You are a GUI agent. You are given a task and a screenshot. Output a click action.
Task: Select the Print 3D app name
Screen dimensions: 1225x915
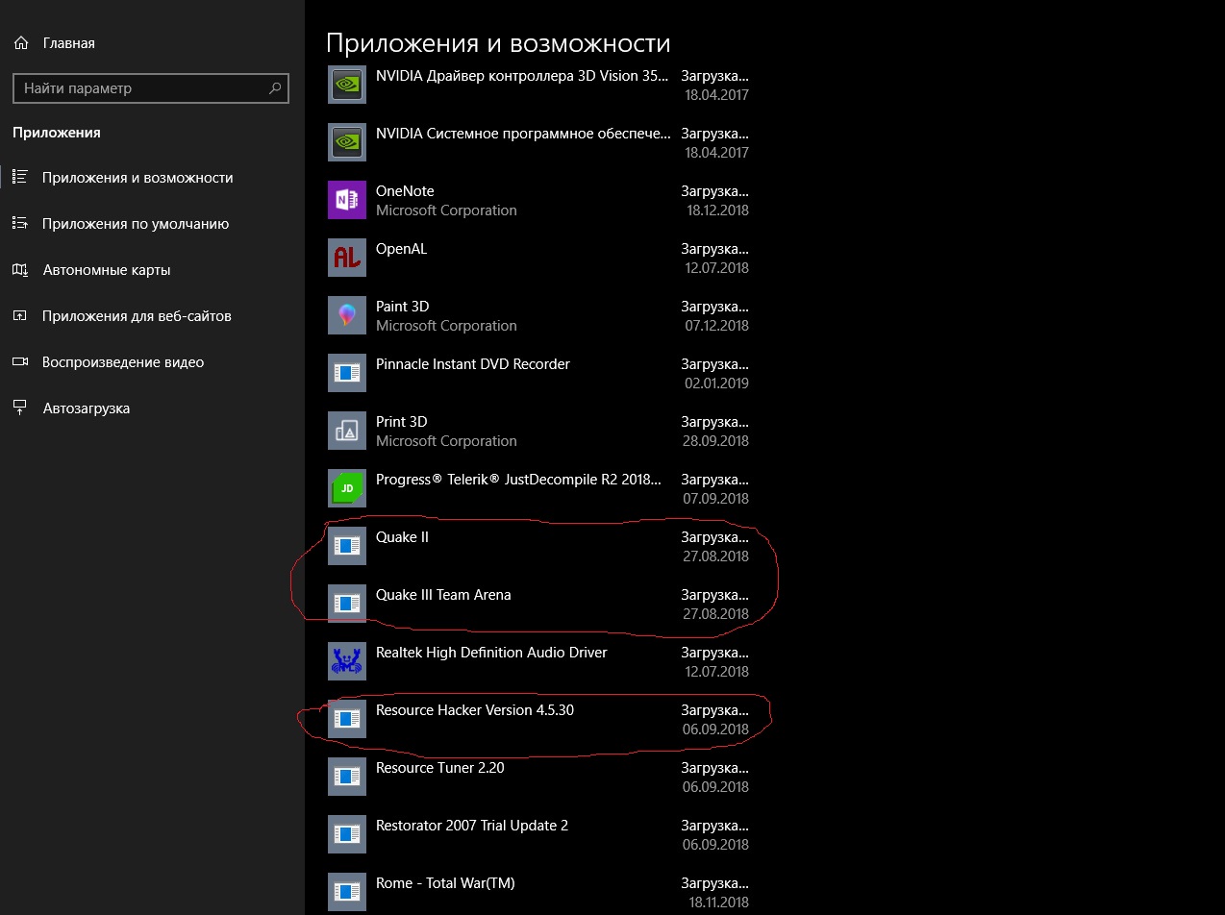pos(401,422)
